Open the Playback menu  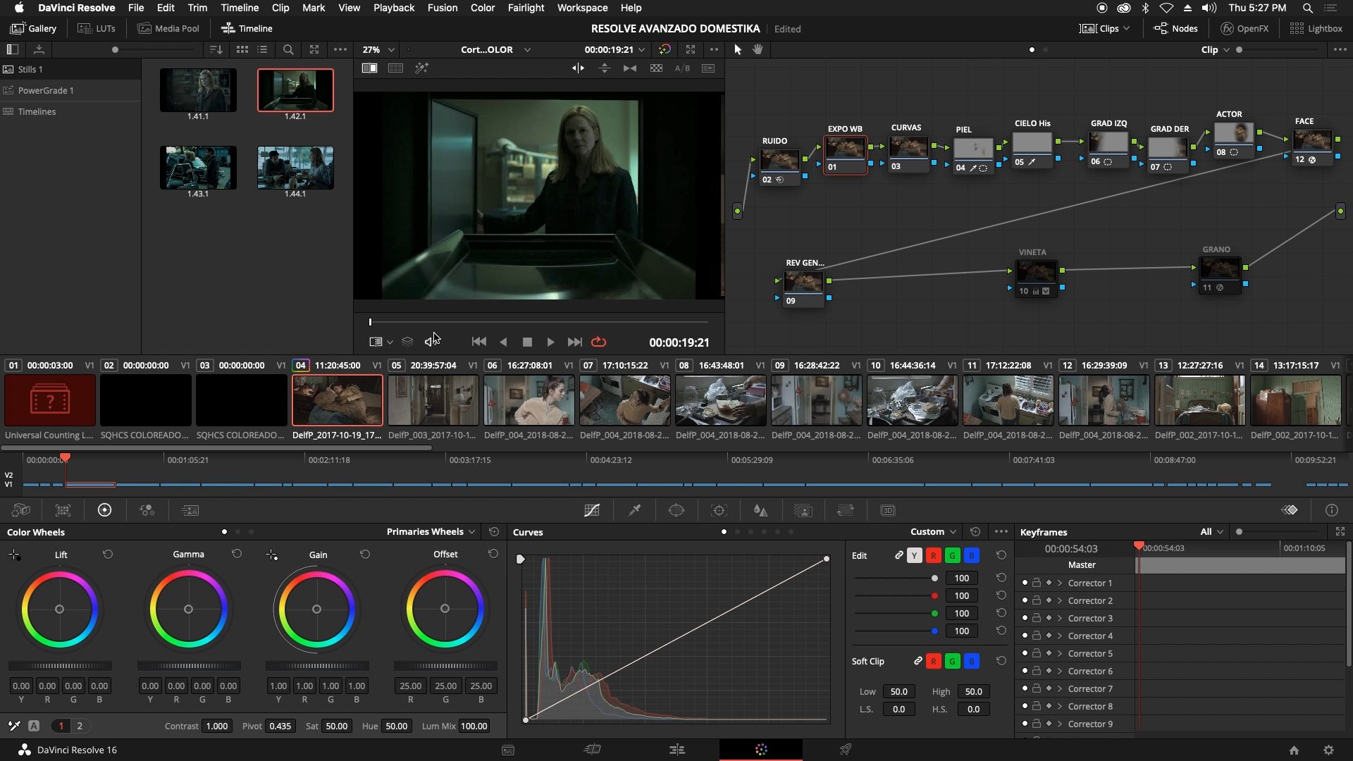coord(393,8)
